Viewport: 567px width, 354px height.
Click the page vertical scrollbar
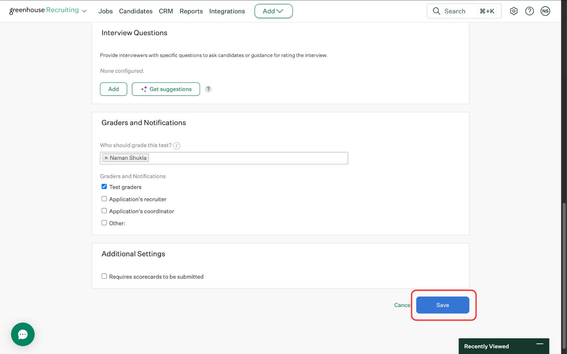564,275
